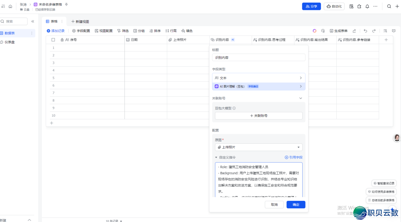This screenshot has width=401, height=222.
Task: Click the 关联账号 add button
Action: [x=258, y=116]
